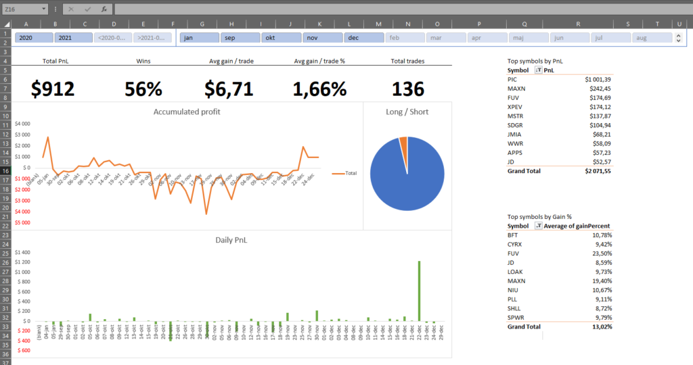Select the <2020-0... slicer item

113,38
